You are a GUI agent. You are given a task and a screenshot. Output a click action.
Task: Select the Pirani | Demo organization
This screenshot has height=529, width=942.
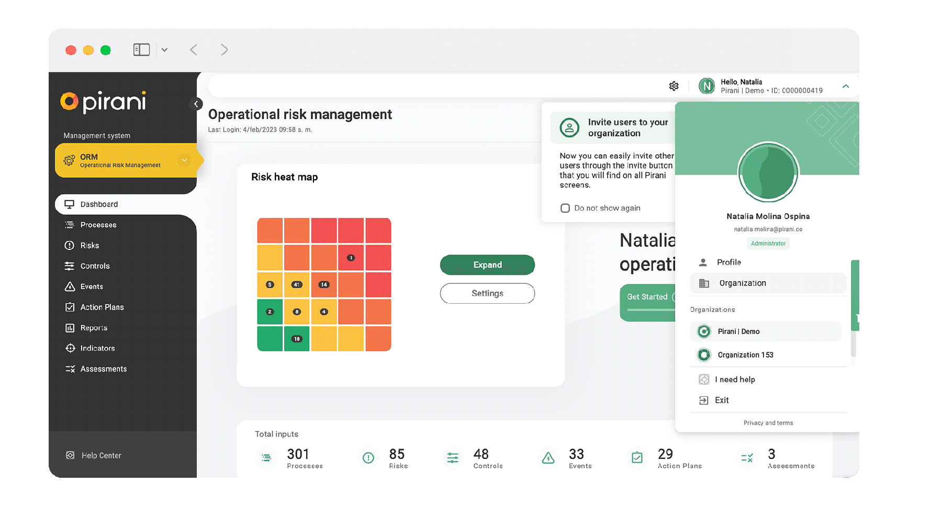(x=739, y=331)
